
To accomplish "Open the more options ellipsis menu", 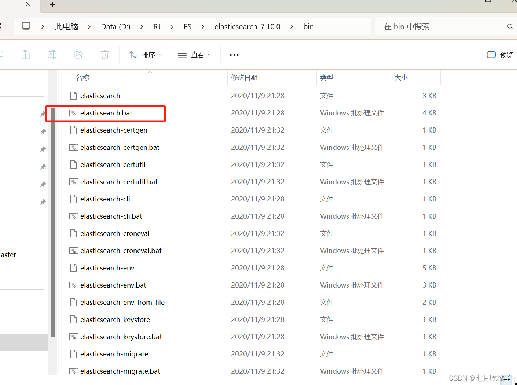I will point(234,55).
